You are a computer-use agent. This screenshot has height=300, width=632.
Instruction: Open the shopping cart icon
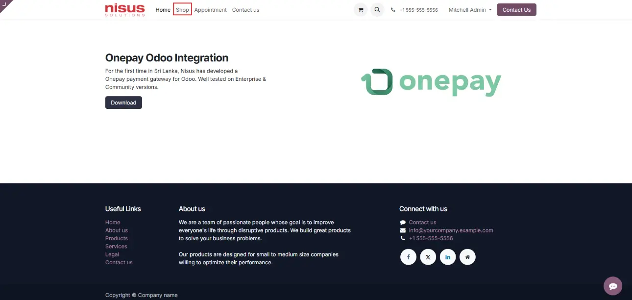361,10
